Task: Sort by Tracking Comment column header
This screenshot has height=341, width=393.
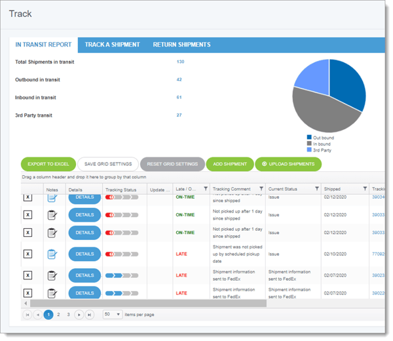Action: tap(232, 189)
